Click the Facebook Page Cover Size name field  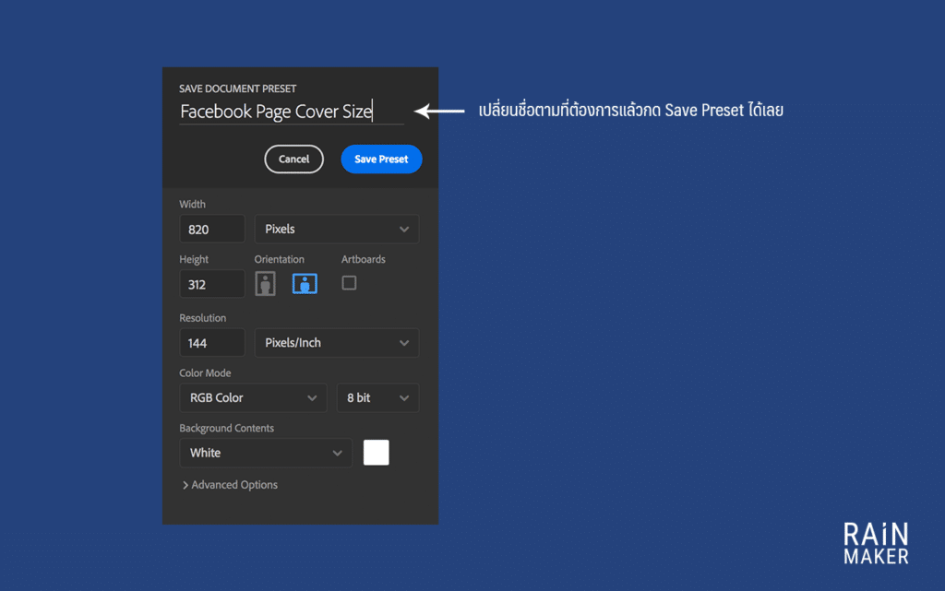tap(291, 112)
